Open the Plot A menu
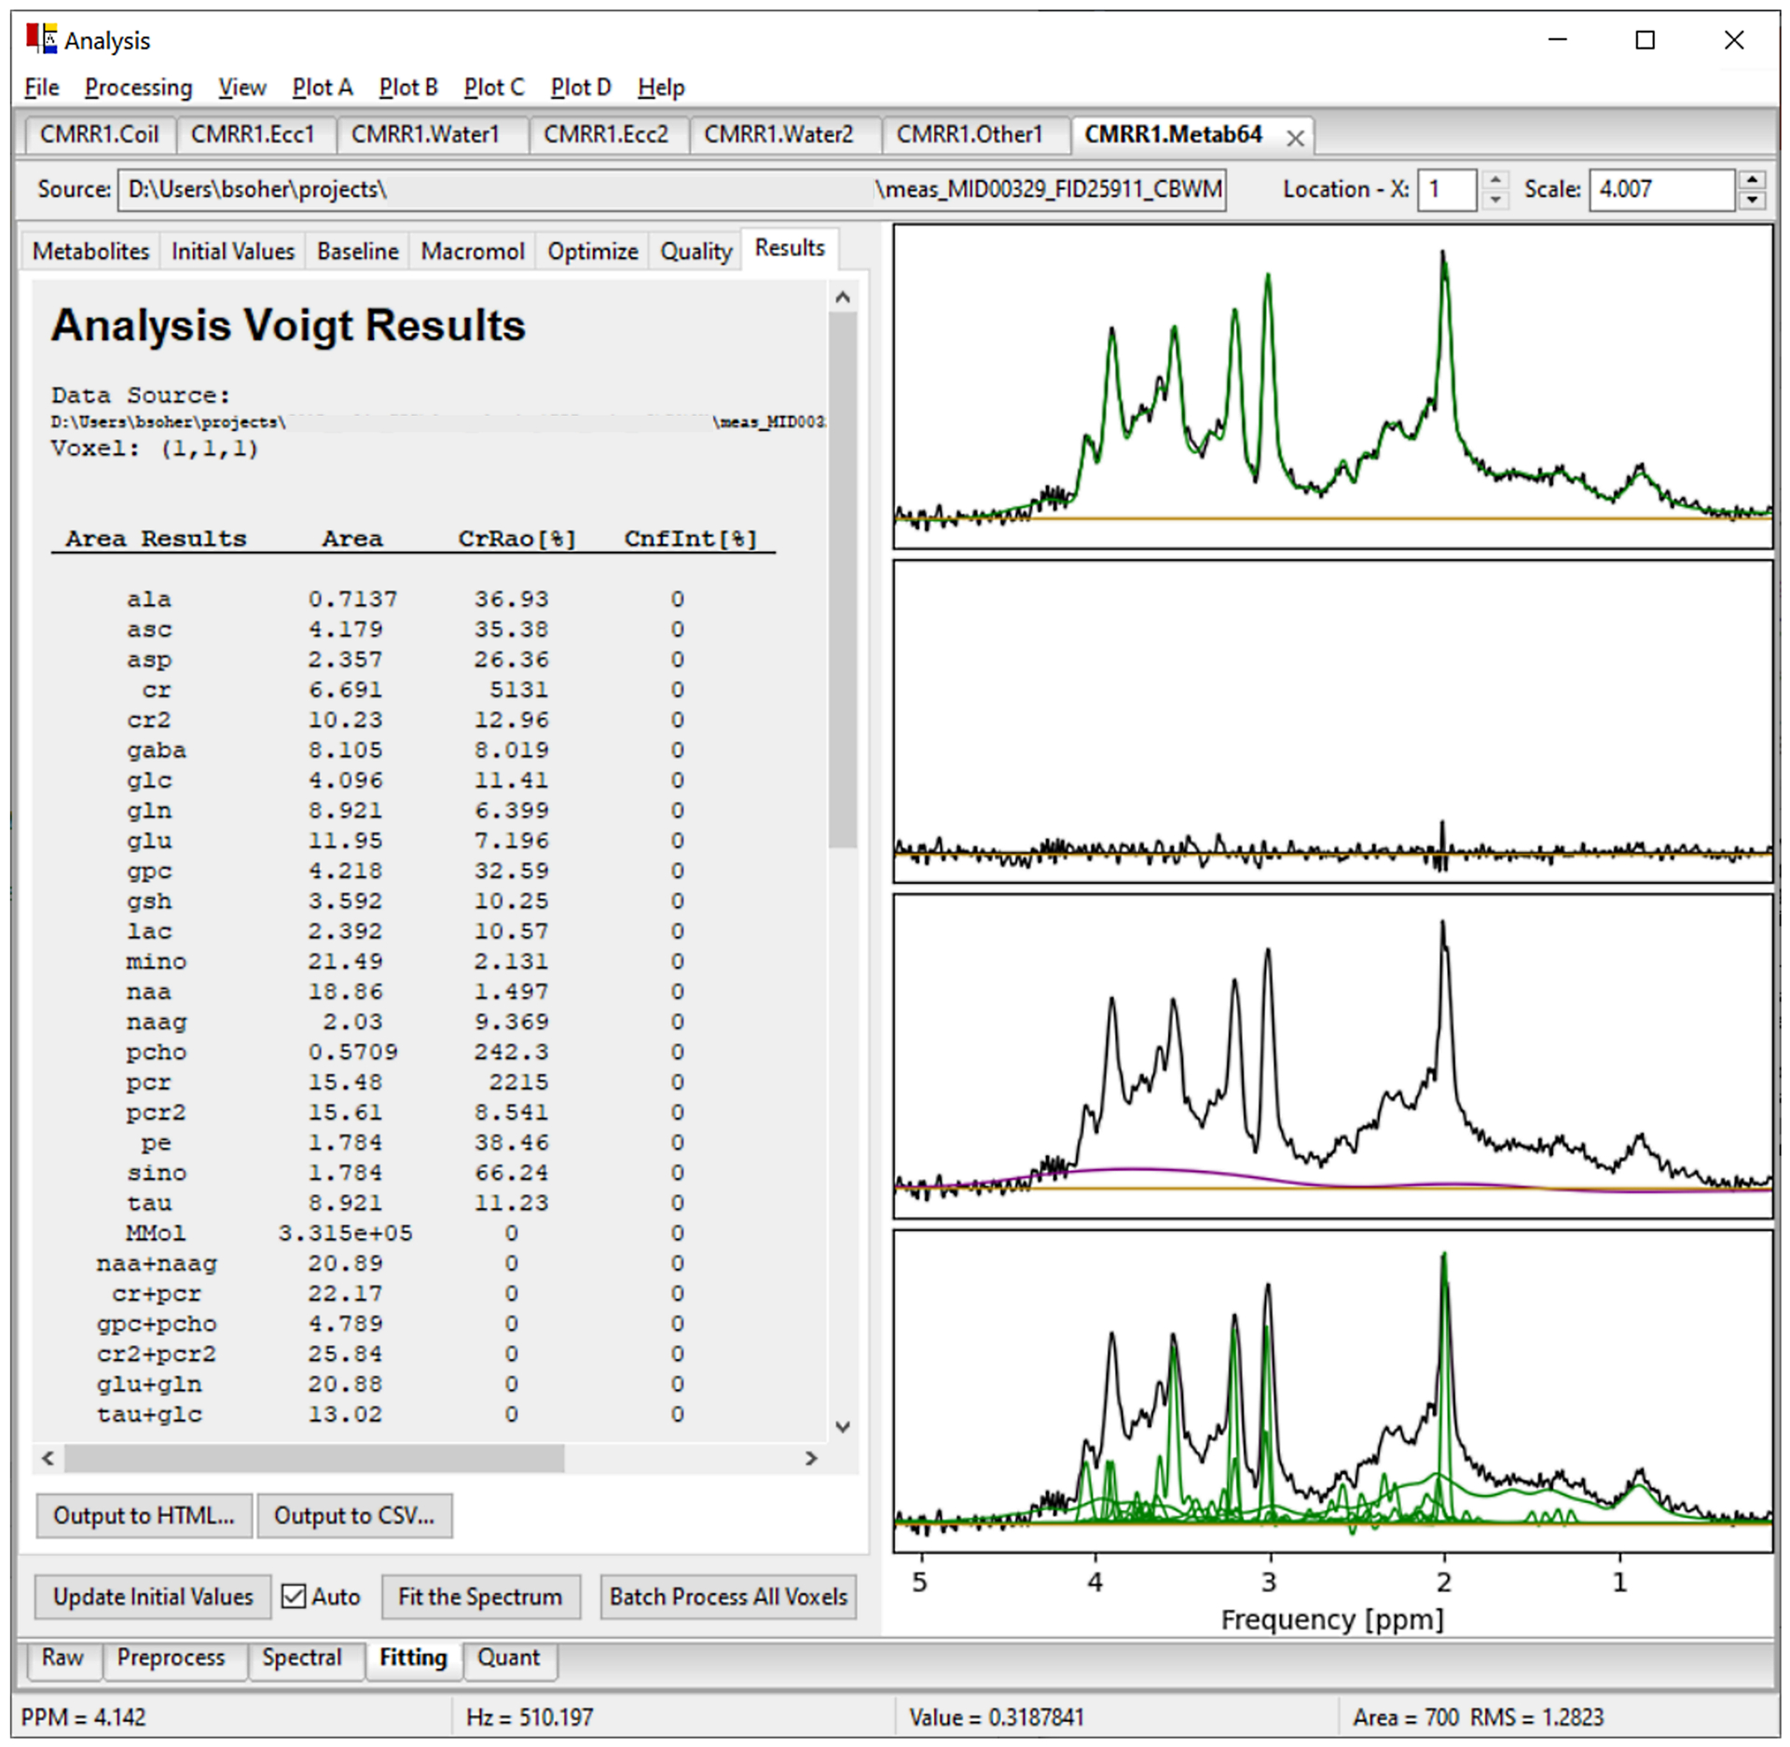The image size is (1790, 1747). (322, 88)
